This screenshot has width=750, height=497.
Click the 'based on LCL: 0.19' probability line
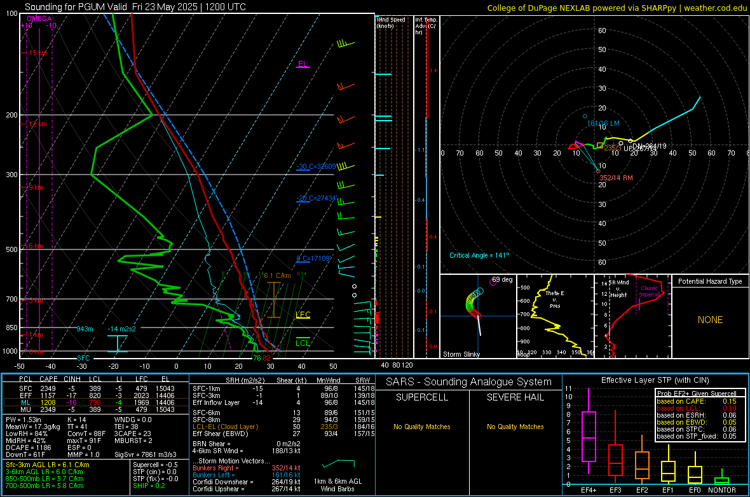pos(697,408)
